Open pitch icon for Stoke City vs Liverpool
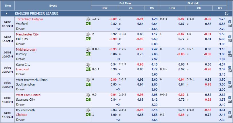 pyautogui.click(x=88, y=69)
